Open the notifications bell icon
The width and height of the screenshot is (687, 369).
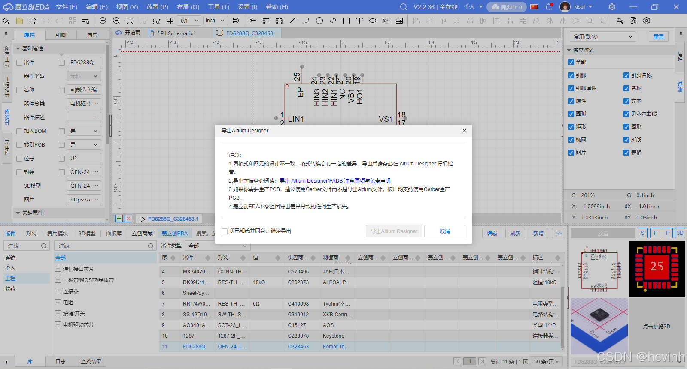tap(549, 7)
